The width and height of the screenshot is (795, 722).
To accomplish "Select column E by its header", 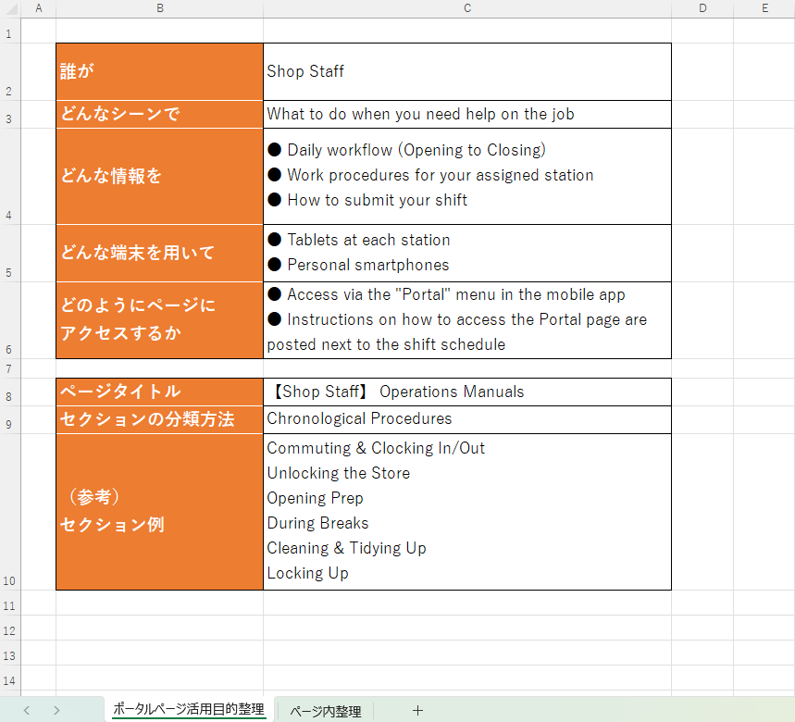I will click(x=764, y=8).
